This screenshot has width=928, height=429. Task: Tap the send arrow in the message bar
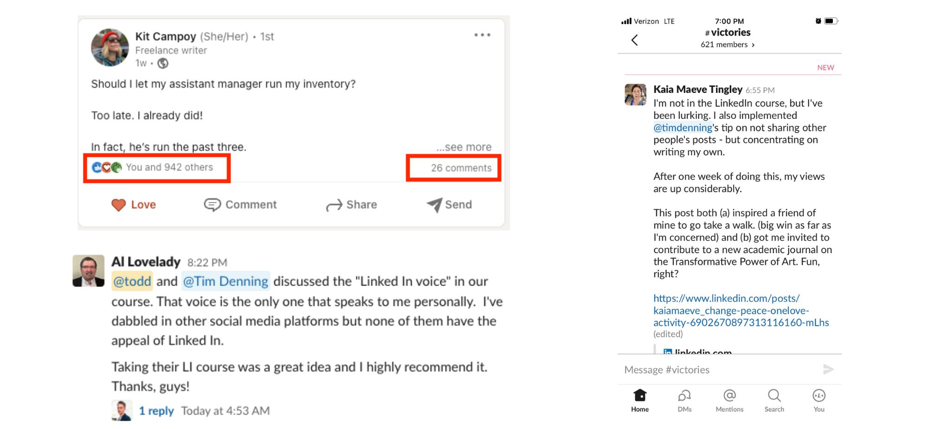828,370
